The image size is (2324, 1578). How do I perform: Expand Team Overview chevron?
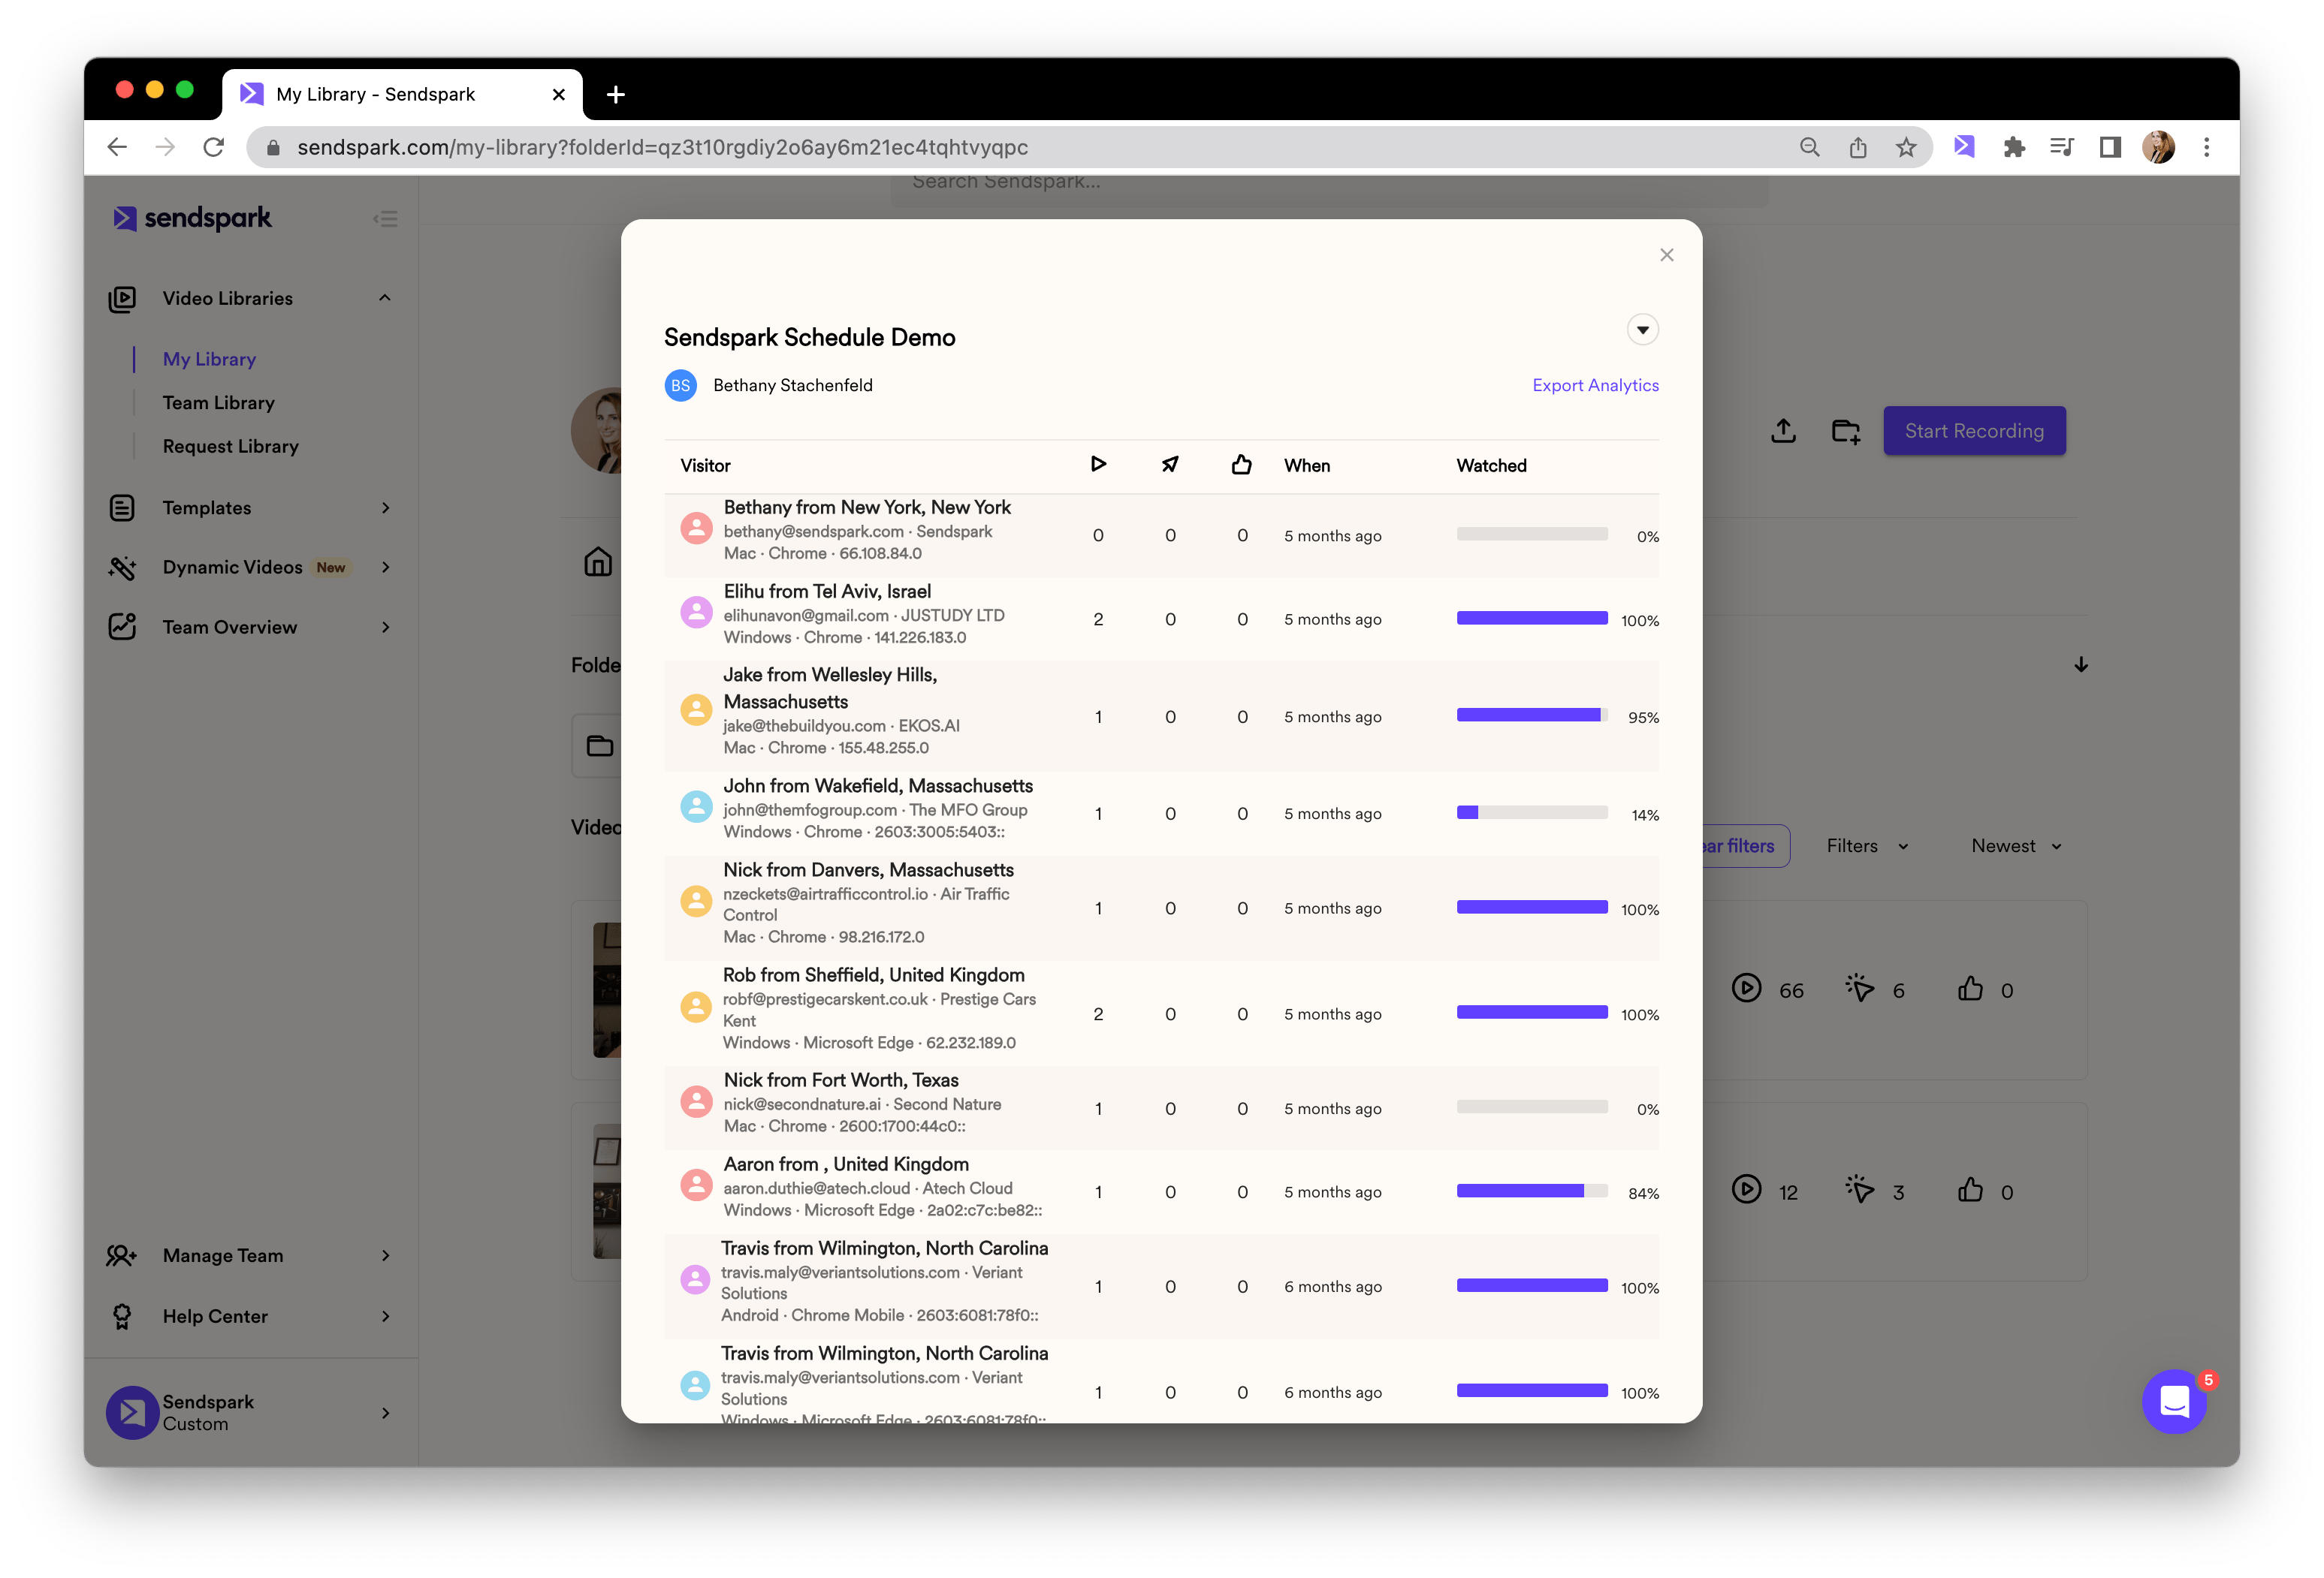point(386,627)
